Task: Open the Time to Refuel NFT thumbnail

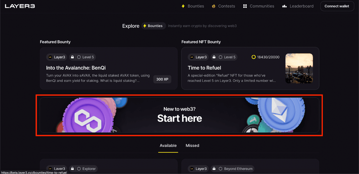Action: [x=299, y=68]
